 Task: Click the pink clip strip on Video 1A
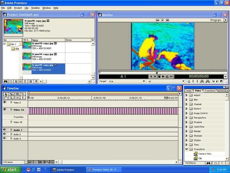tap(103, 111)
